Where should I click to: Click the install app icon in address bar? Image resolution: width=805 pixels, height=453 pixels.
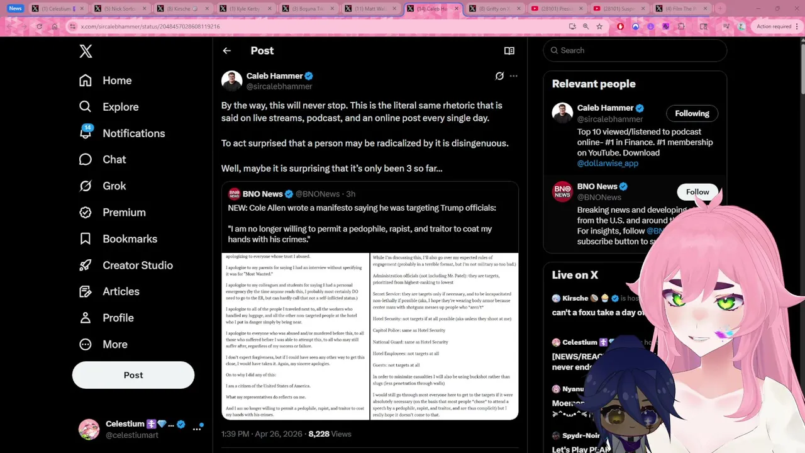coord(572,26)
